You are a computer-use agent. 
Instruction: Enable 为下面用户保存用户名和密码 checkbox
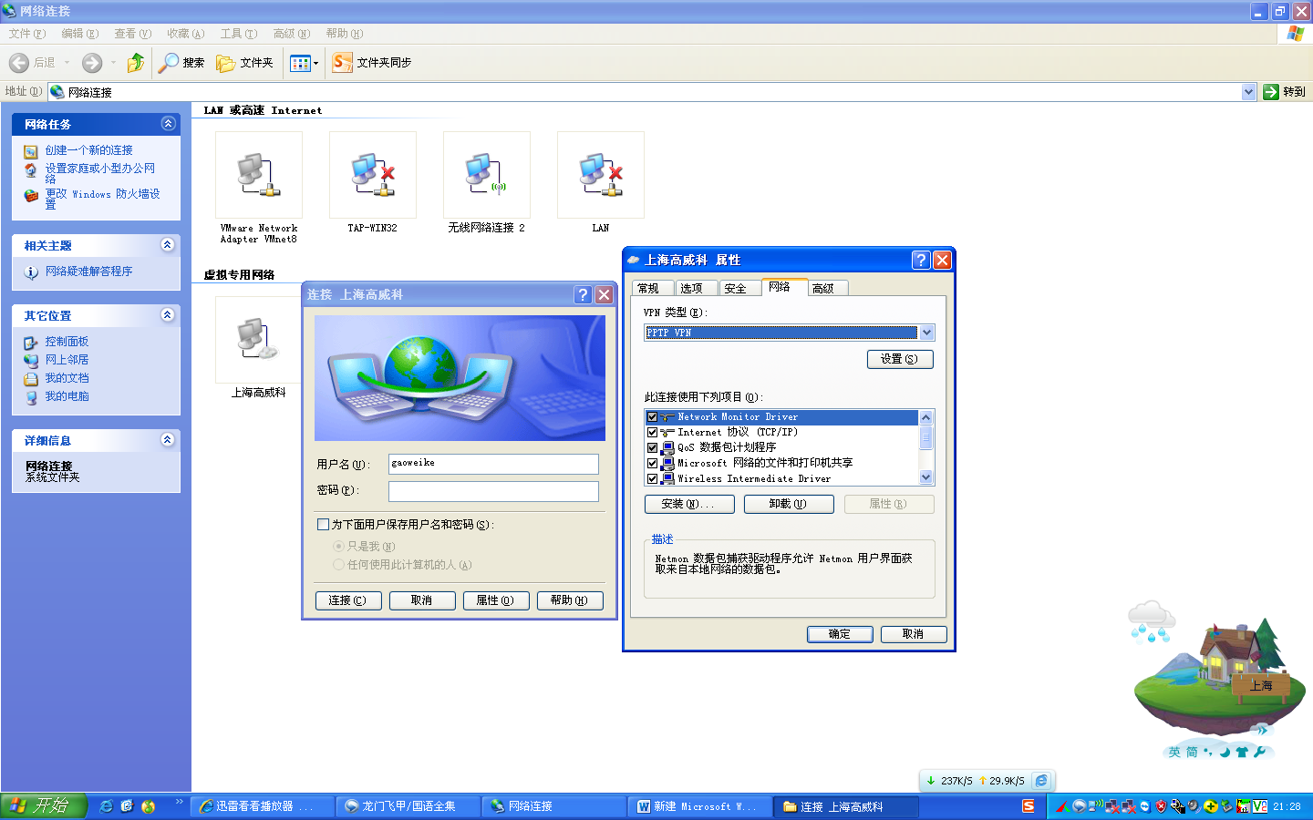click(x=323, y=525)
